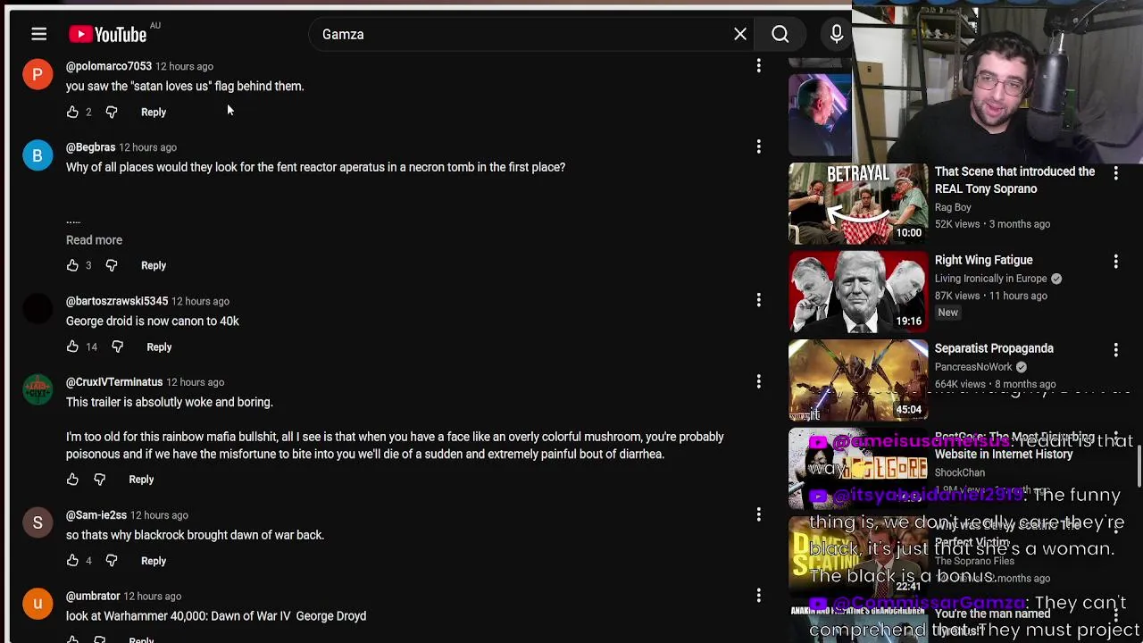The height and width of the screenshot is (643, 1143).
Task: Start voice search with microphone icon
Action: 837,34
